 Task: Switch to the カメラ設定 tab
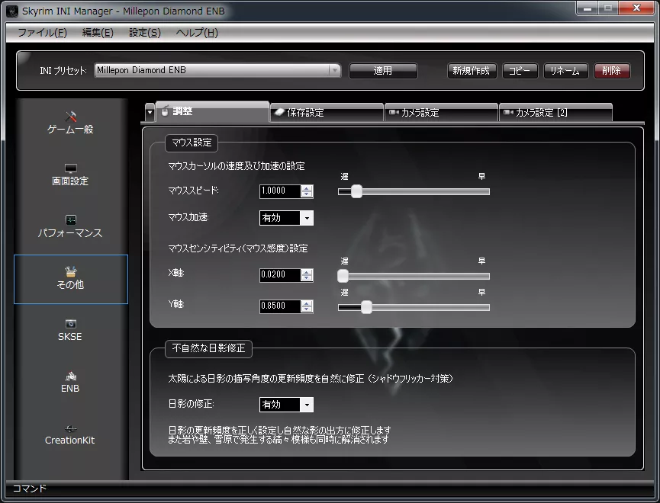(x=442, y=113)
